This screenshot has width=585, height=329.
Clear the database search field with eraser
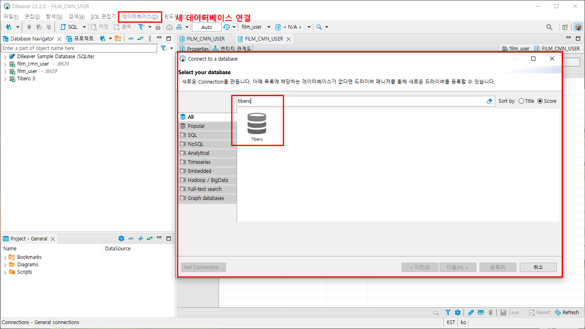coord(489,101)
